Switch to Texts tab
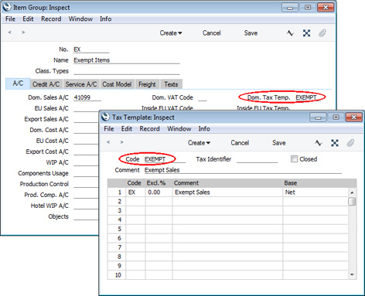Image resolution: width=365 pixels, height=296 pixels. [171, 84]
